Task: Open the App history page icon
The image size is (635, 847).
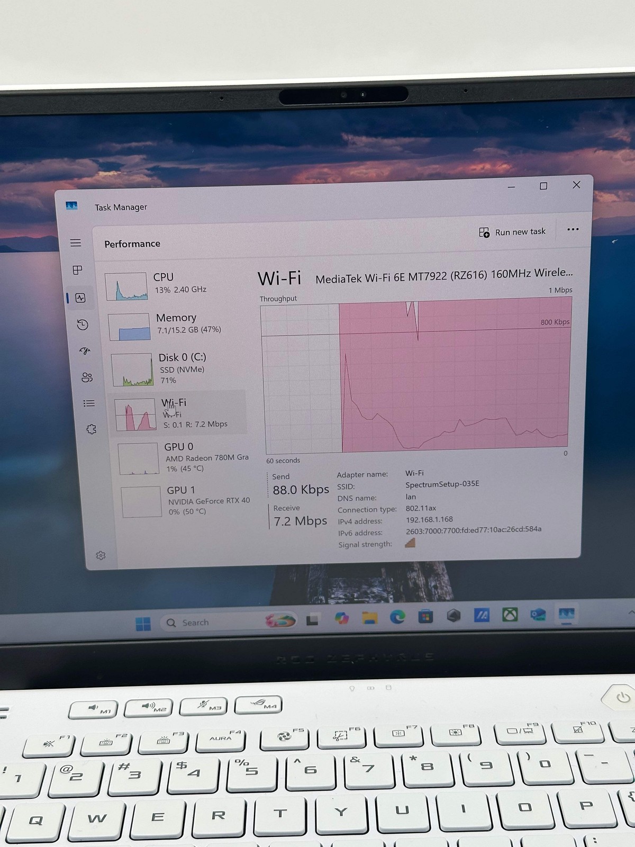Action: pos(83,325)
